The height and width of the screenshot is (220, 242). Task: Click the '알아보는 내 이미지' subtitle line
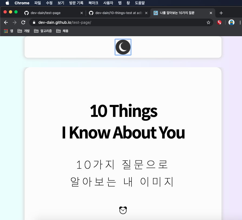[122, 182]
